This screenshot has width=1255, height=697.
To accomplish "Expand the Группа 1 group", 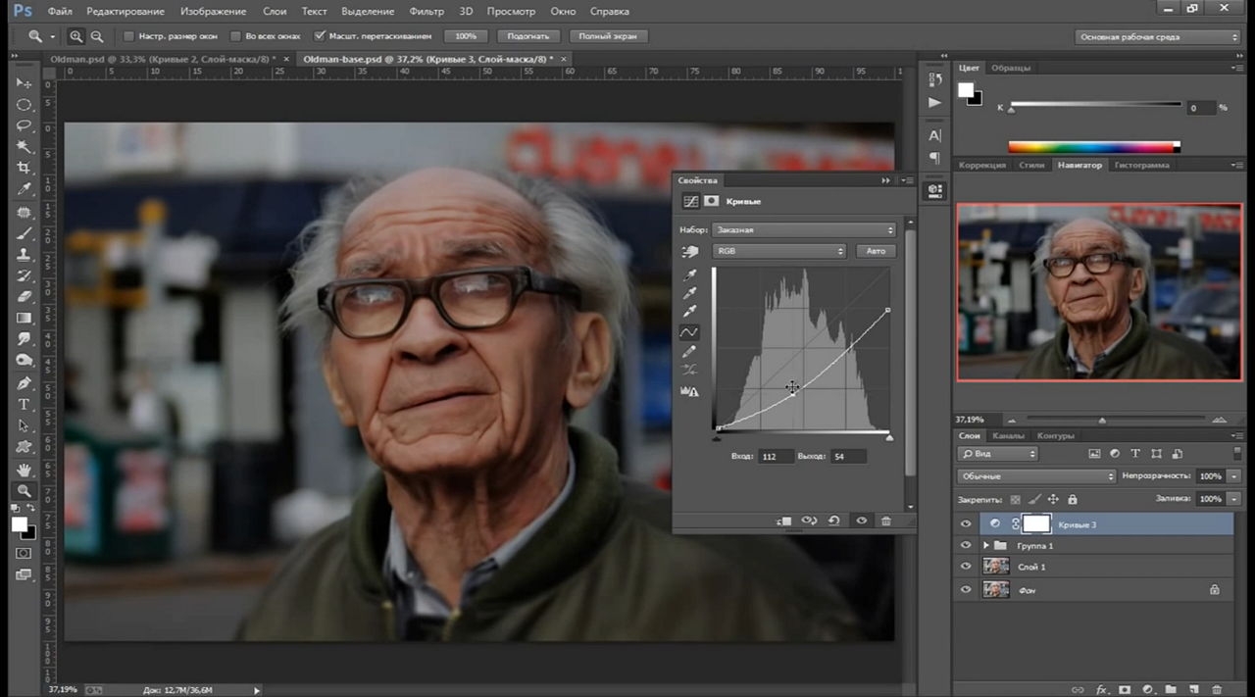I will [x=986, y=545].
